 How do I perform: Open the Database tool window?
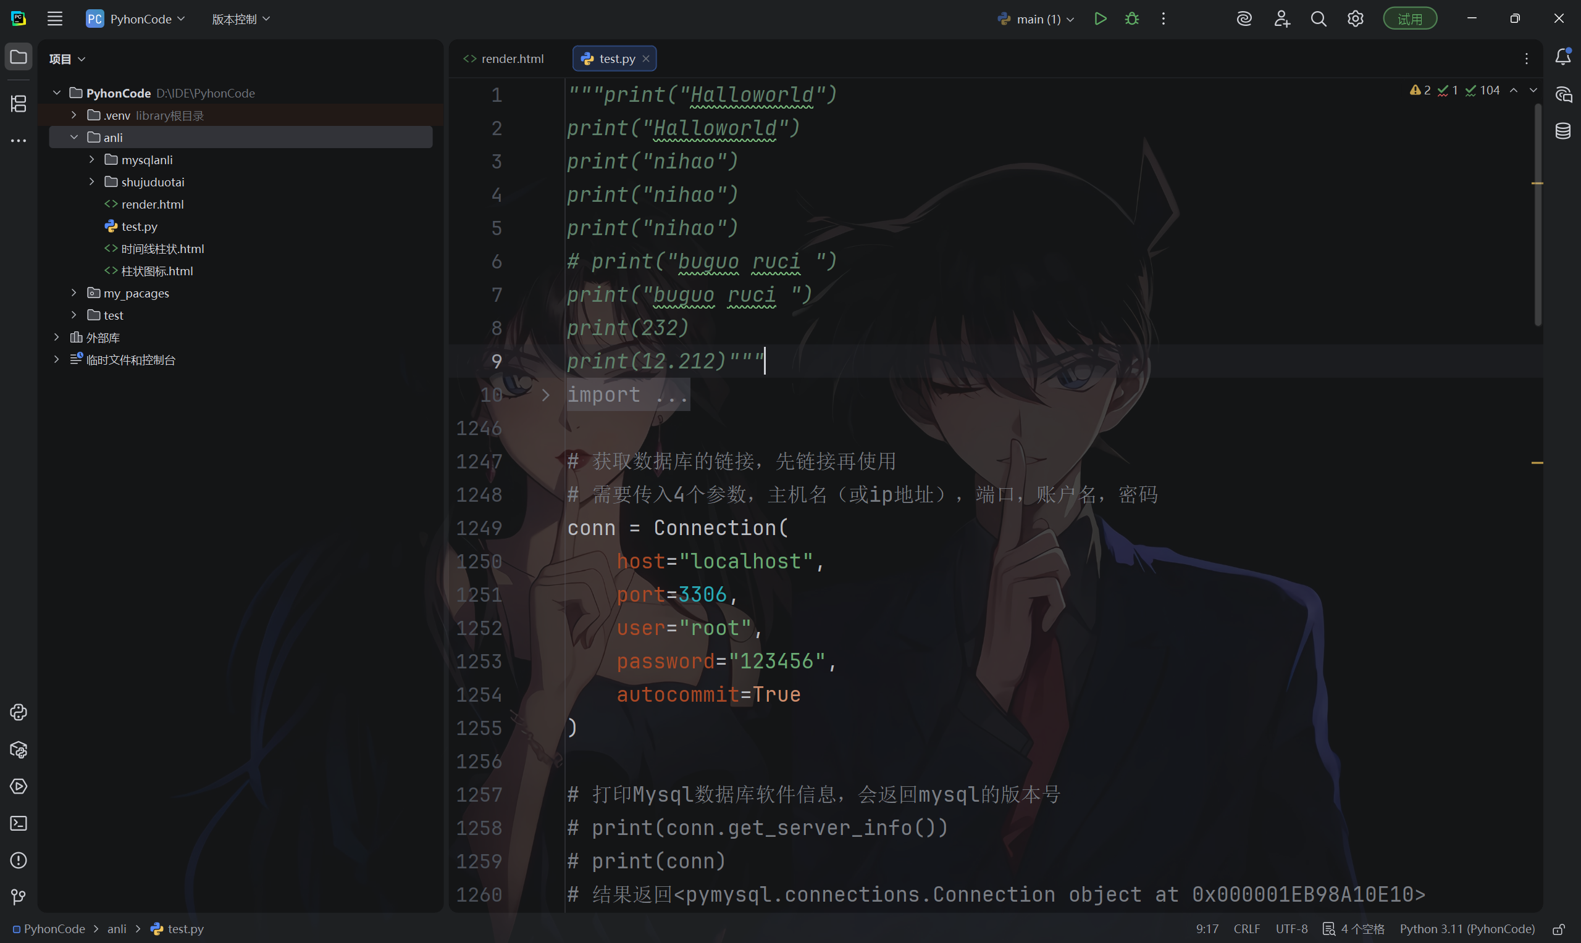pyautogui.click(x=1563, y=131)
